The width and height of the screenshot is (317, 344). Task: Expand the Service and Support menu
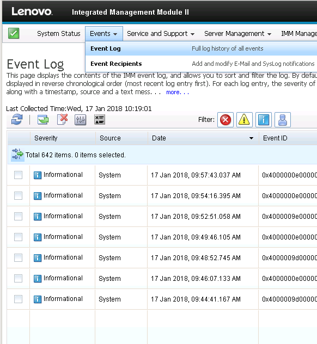tap(161, 34)
